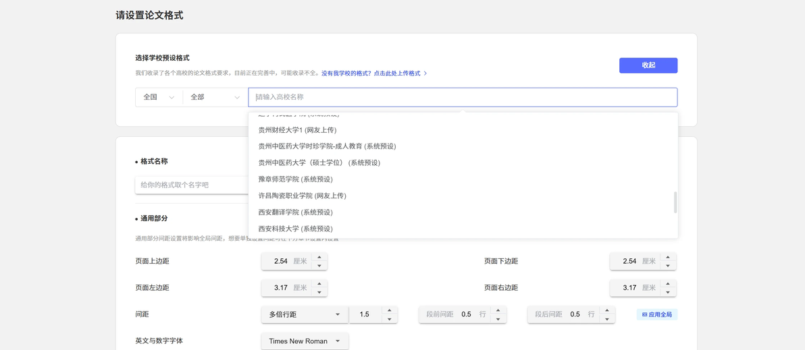Open the 全国 region dropdown
The image size is (805, 350).
[159, 97]
